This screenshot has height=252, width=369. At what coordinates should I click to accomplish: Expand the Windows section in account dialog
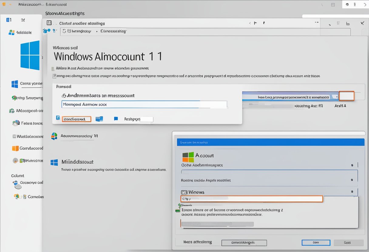click(351, 191)
